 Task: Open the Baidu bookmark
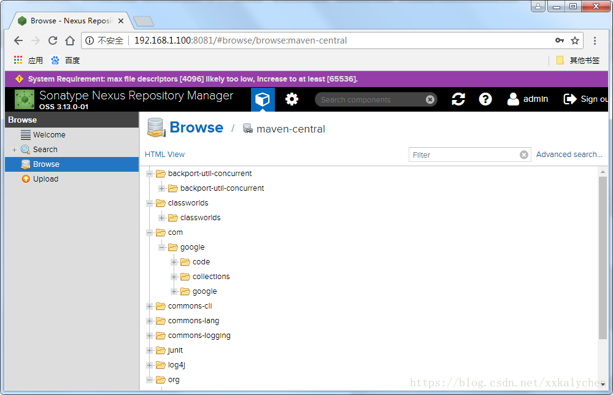[x=65, y=60]
